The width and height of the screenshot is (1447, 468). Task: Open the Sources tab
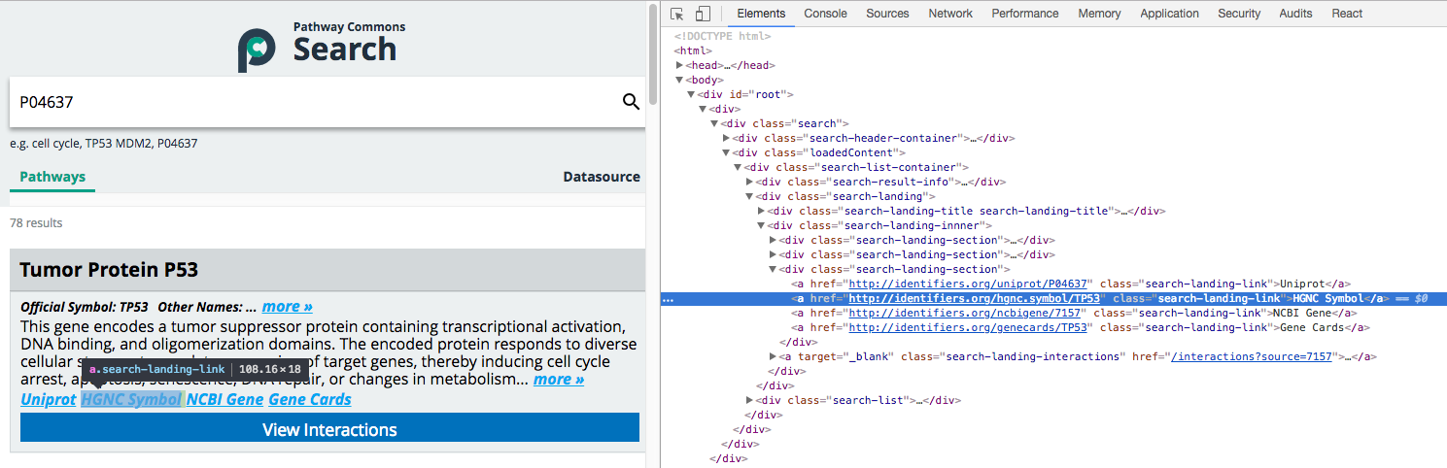887,14
